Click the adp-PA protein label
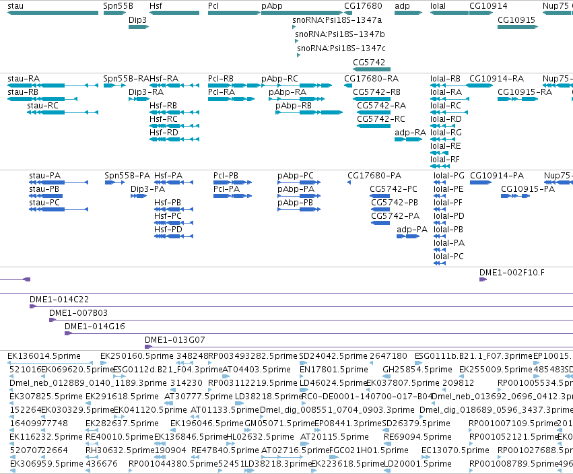 (x=412, y=230)
